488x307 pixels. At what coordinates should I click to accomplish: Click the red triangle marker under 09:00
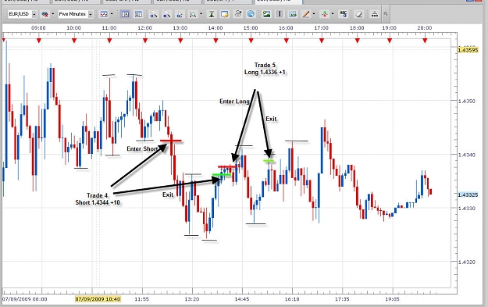pos(39,41)
